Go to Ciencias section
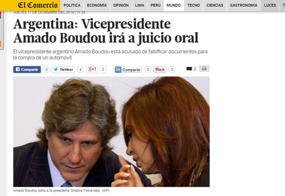 (215, 5)
